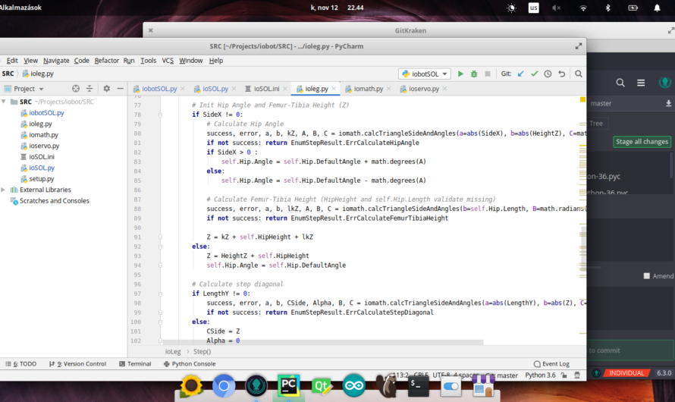Viewport: 675px width, 402px height.
Task: Collapse the SRC root folder
Action: (4, 102)
